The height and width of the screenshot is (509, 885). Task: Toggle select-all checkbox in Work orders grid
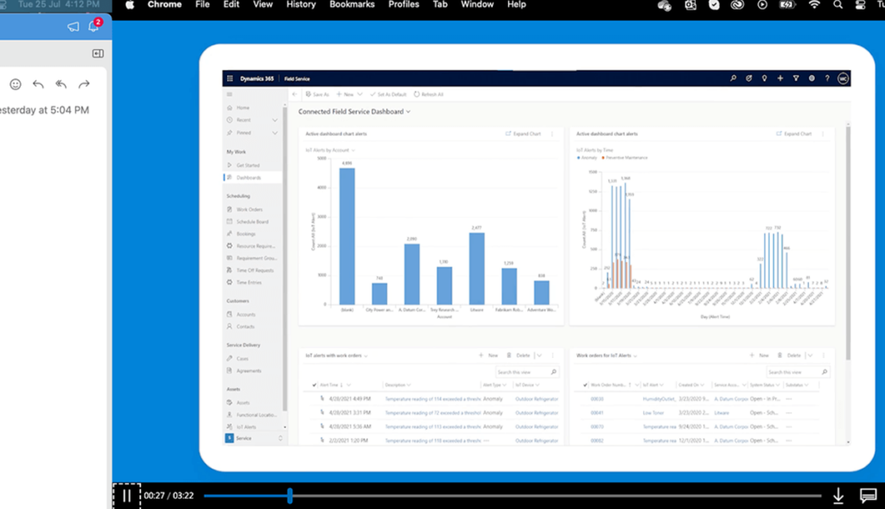(584, 385)
